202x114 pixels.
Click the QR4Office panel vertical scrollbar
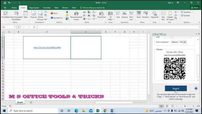(x=198, y=66)
